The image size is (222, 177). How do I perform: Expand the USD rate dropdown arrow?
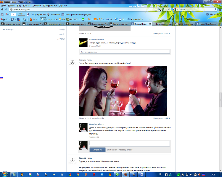pyautogui.click(x=80, y=19)
